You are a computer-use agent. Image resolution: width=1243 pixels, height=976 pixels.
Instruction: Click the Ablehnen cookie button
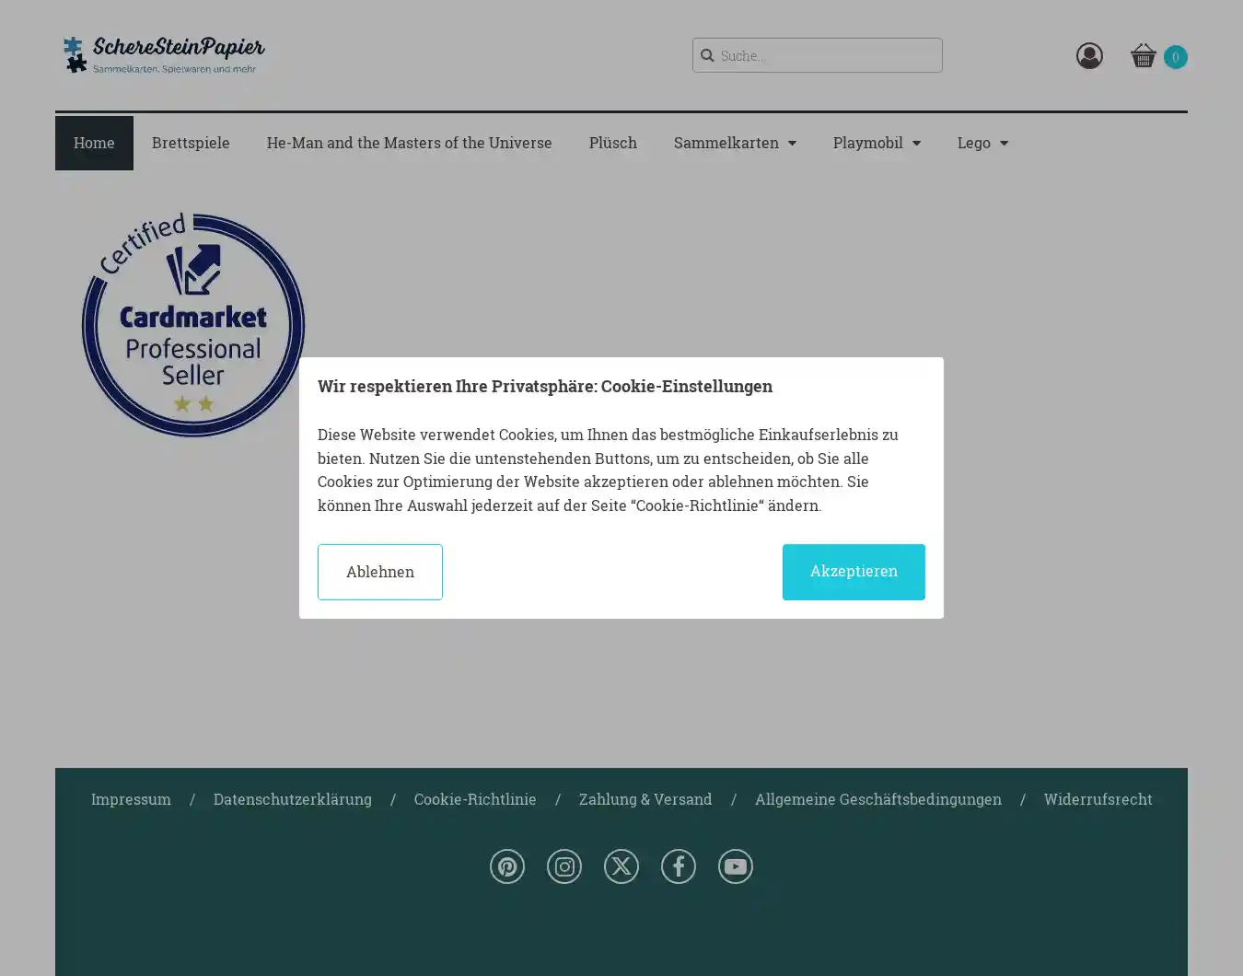(380, 572)
